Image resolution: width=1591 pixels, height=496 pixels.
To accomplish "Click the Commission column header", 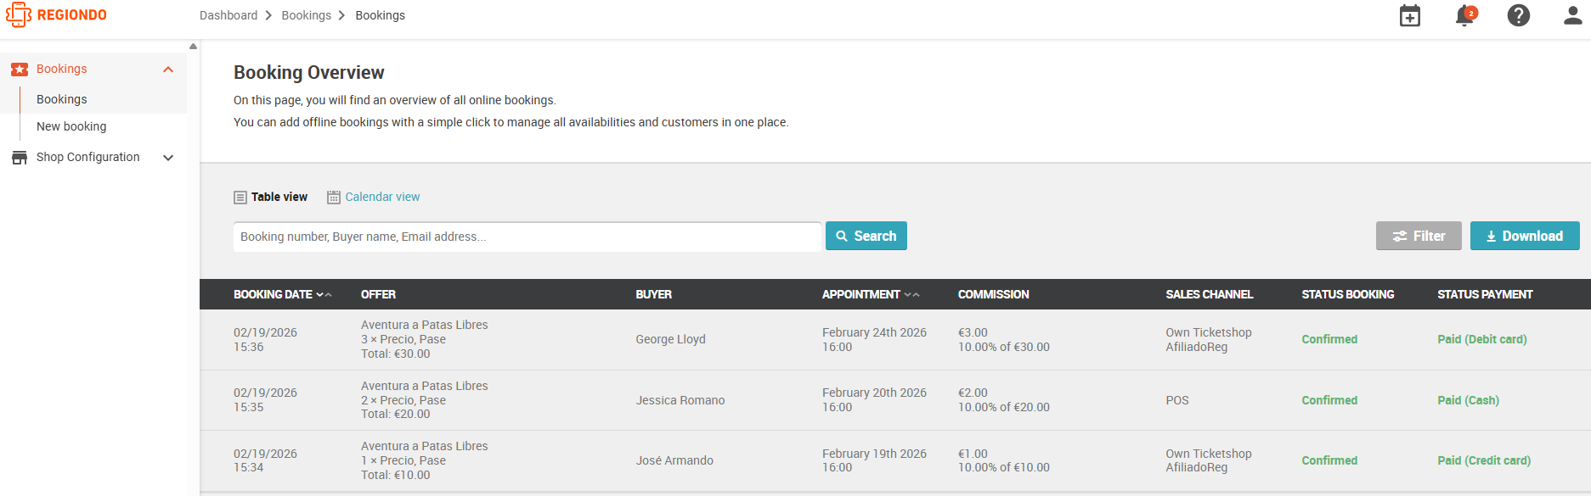I will point(993,294).
